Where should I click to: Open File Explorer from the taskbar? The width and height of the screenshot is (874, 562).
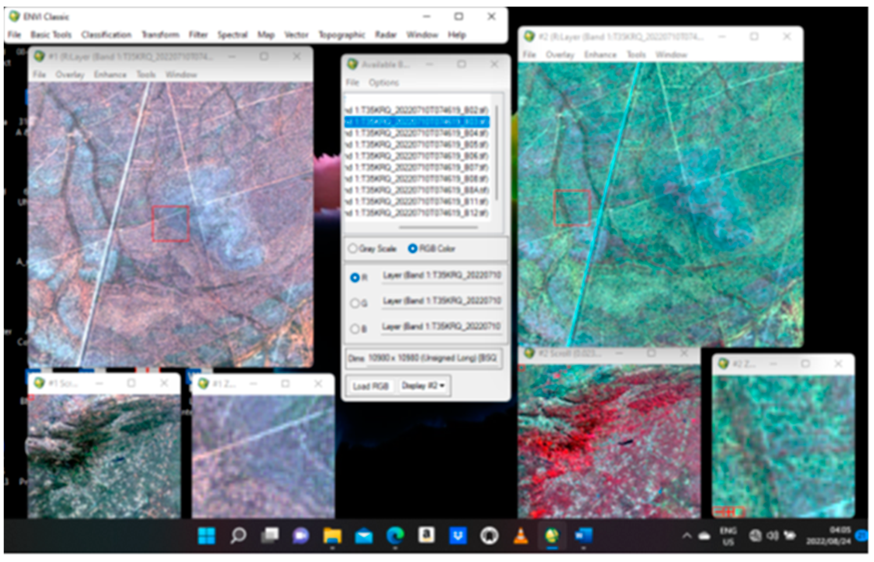tap(332, 536)
